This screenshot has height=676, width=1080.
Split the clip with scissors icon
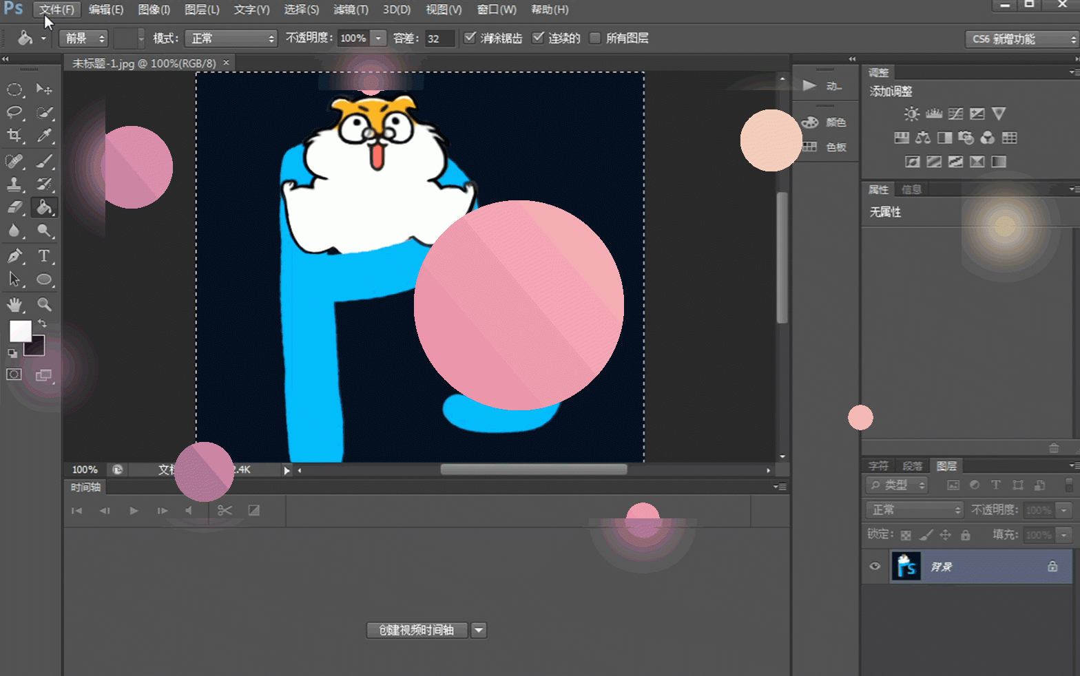225,510
